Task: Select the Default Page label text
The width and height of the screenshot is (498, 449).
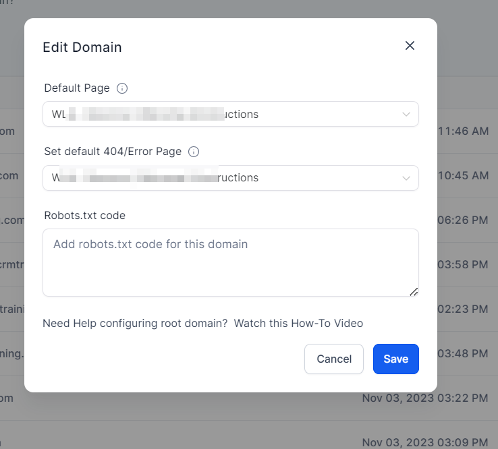Action: pos(77,88)
